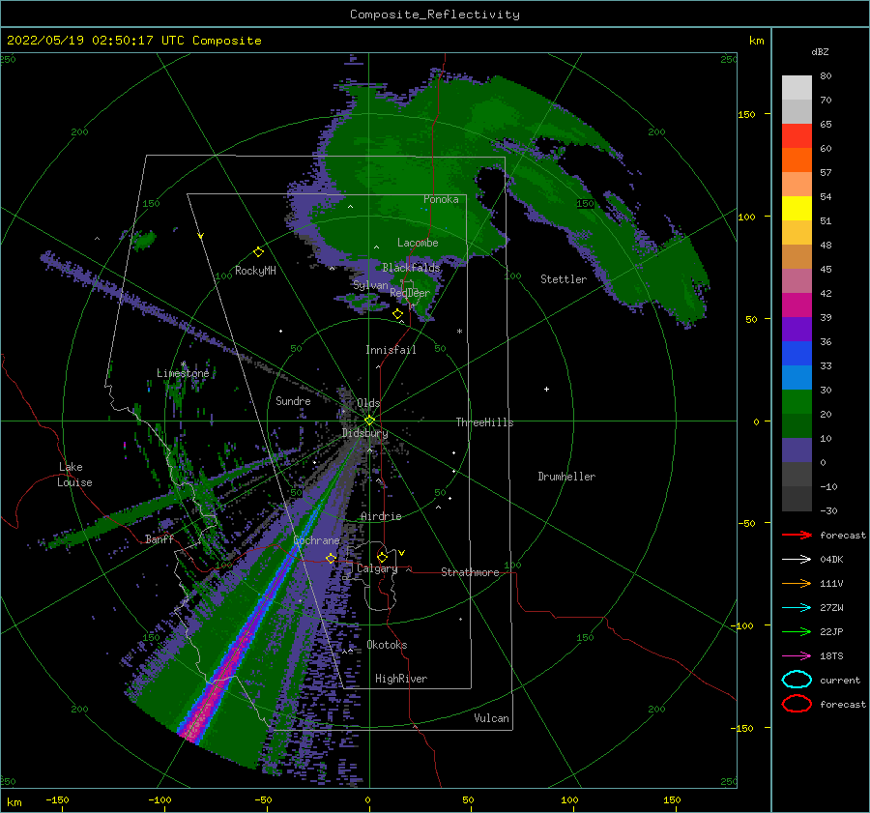870x813 pixels.
Task: Click the white plus marker east of ThreeHills
Action: [x=546, y=389]
